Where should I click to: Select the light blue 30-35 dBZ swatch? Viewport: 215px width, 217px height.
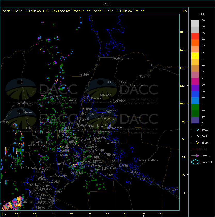tap(195, 101)
